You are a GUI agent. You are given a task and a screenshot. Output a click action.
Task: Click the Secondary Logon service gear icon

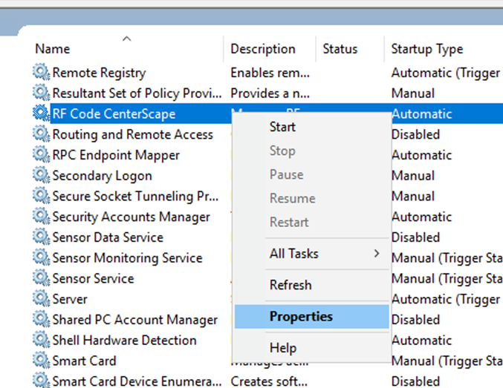(x=41, y=176)
